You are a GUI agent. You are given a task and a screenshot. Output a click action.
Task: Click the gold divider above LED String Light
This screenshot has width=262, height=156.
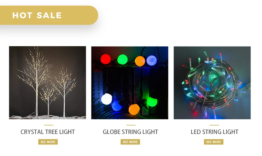pyautogui.click(x=214, y=125)
